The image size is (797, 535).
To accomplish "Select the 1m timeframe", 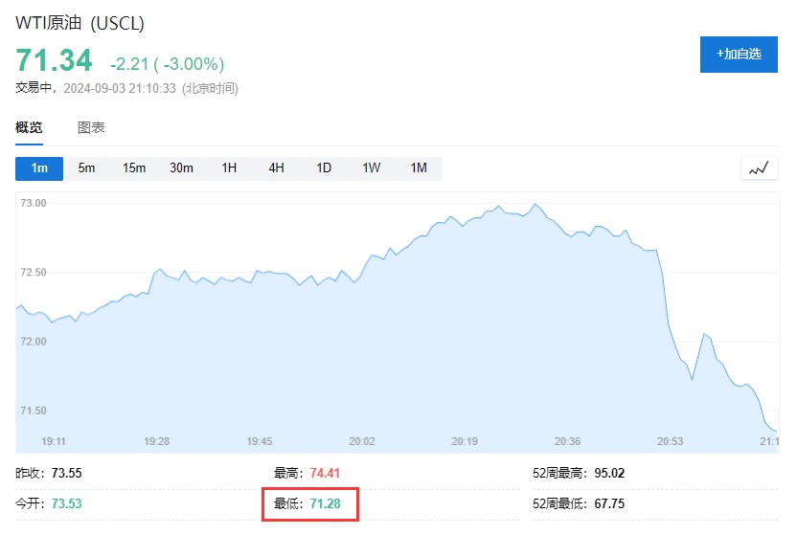I will (39, 168).
